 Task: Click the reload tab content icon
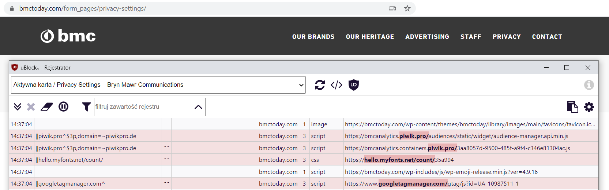320,85
